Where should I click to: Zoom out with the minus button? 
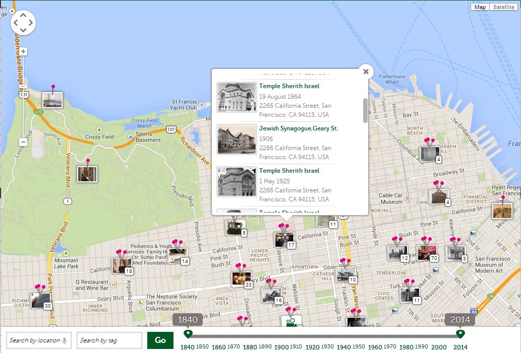click(23, 142)
